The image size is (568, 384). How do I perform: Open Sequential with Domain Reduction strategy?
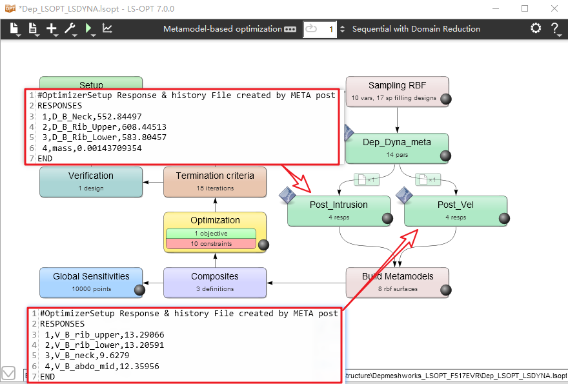coord(416,29)
